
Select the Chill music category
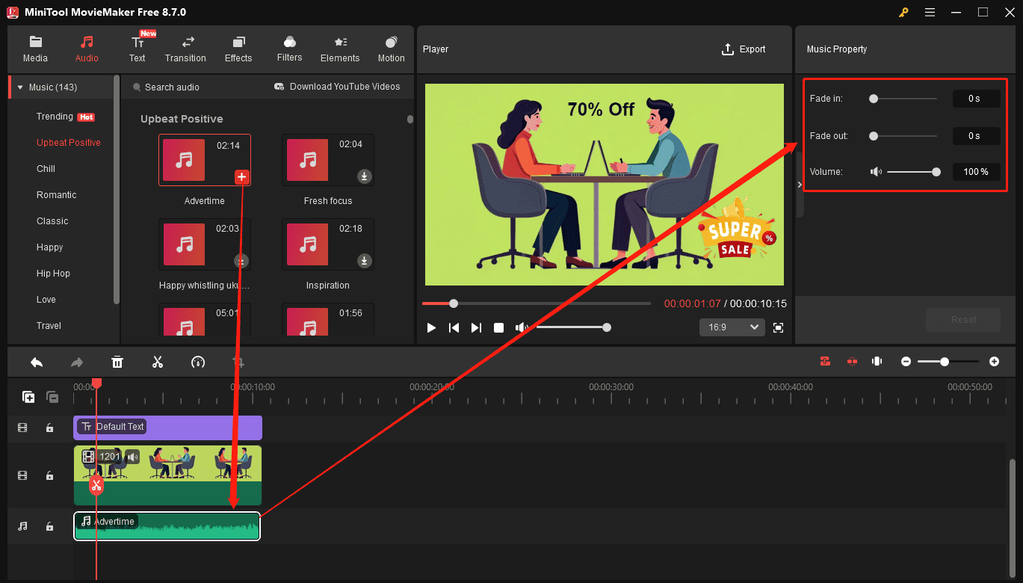click(x=46, y=169)
